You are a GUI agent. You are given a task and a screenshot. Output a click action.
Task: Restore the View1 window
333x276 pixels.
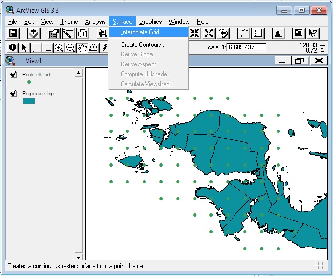pyautogui.click(x=300, y=61)
